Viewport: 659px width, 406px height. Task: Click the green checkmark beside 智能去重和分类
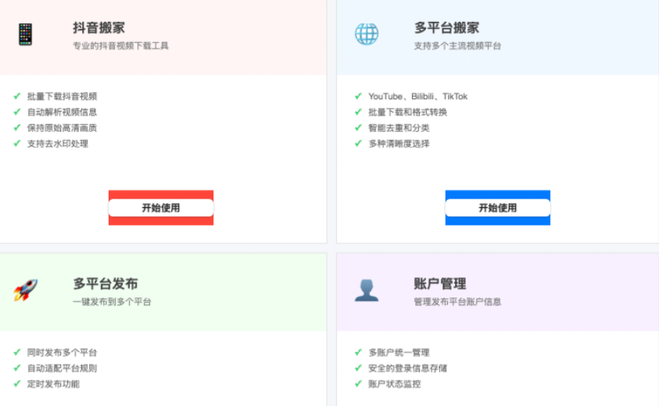(x=358, y=127)
